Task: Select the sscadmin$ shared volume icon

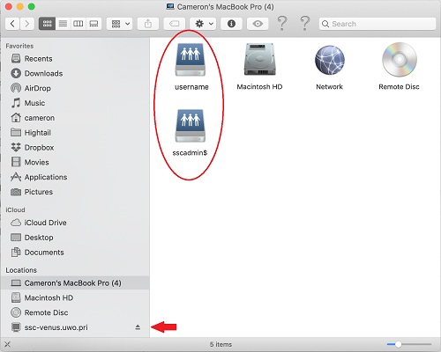Action: (x=191, y=126)
